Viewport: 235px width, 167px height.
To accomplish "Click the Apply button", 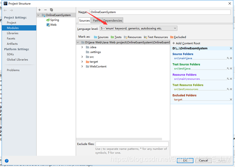I will click(222, 160).
